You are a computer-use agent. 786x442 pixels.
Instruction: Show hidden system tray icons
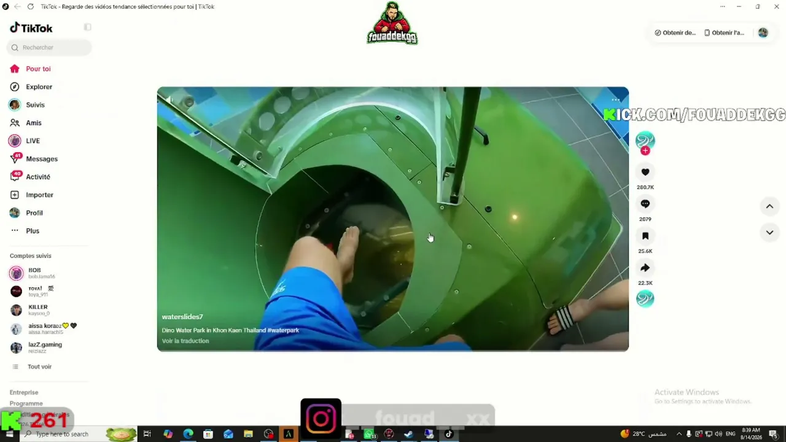click(x=679, y=434)
